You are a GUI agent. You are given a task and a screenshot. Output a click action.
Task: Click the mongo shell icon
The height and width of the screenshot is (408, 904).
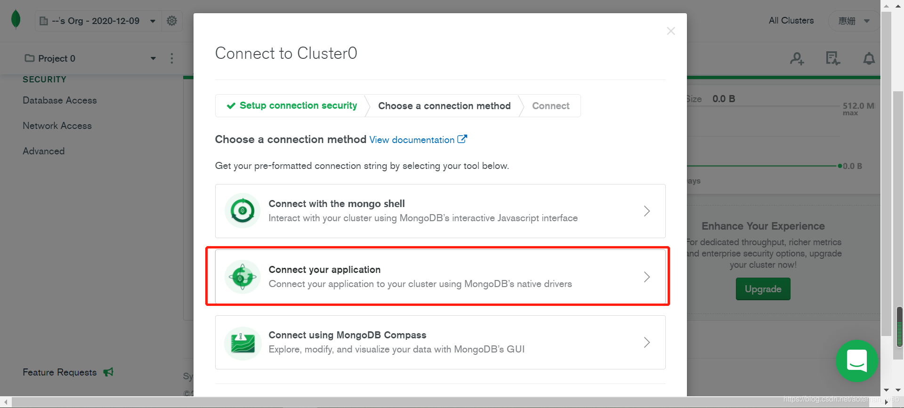242,211
